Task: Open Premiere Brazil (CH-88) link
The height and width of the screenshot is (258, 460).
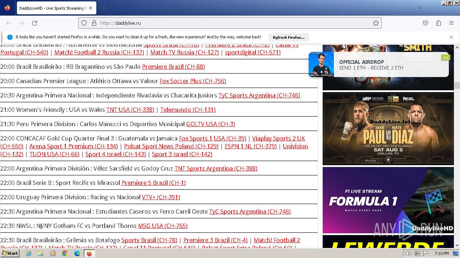Action: pos(173,67)
